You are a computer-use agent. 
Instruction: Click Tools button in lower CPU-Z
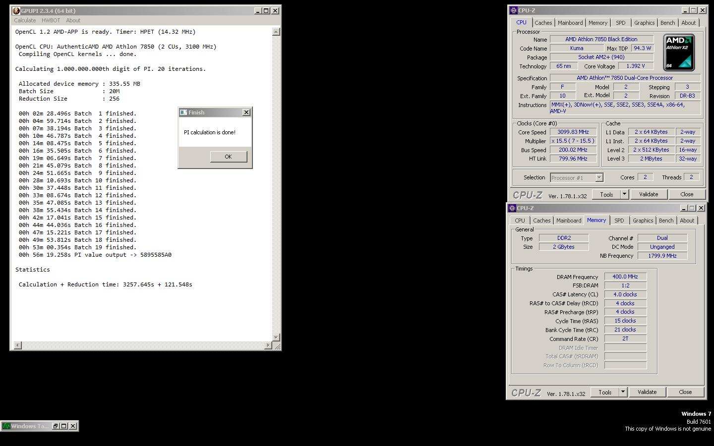point(605,392)
